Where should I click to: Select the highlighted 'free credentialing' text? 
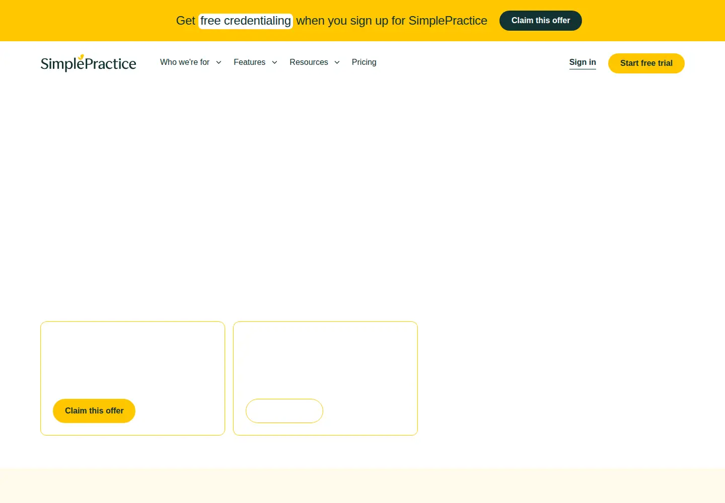246,21
